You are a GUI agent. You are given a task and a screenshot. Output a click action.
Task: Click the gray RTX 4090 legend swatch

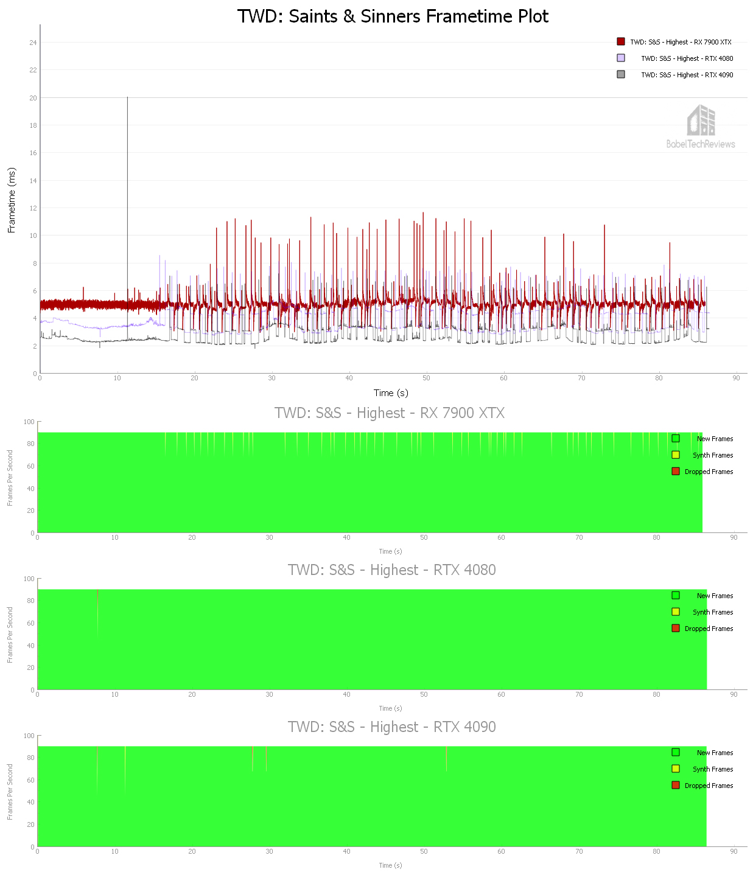point(620,74)
